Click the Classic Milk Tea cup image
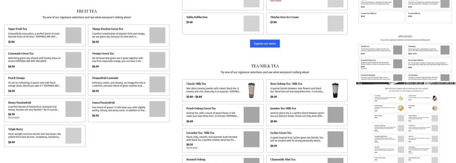 point(251,90)
